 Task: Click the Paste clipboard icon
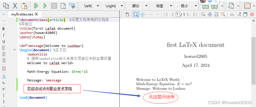(24, 6)
